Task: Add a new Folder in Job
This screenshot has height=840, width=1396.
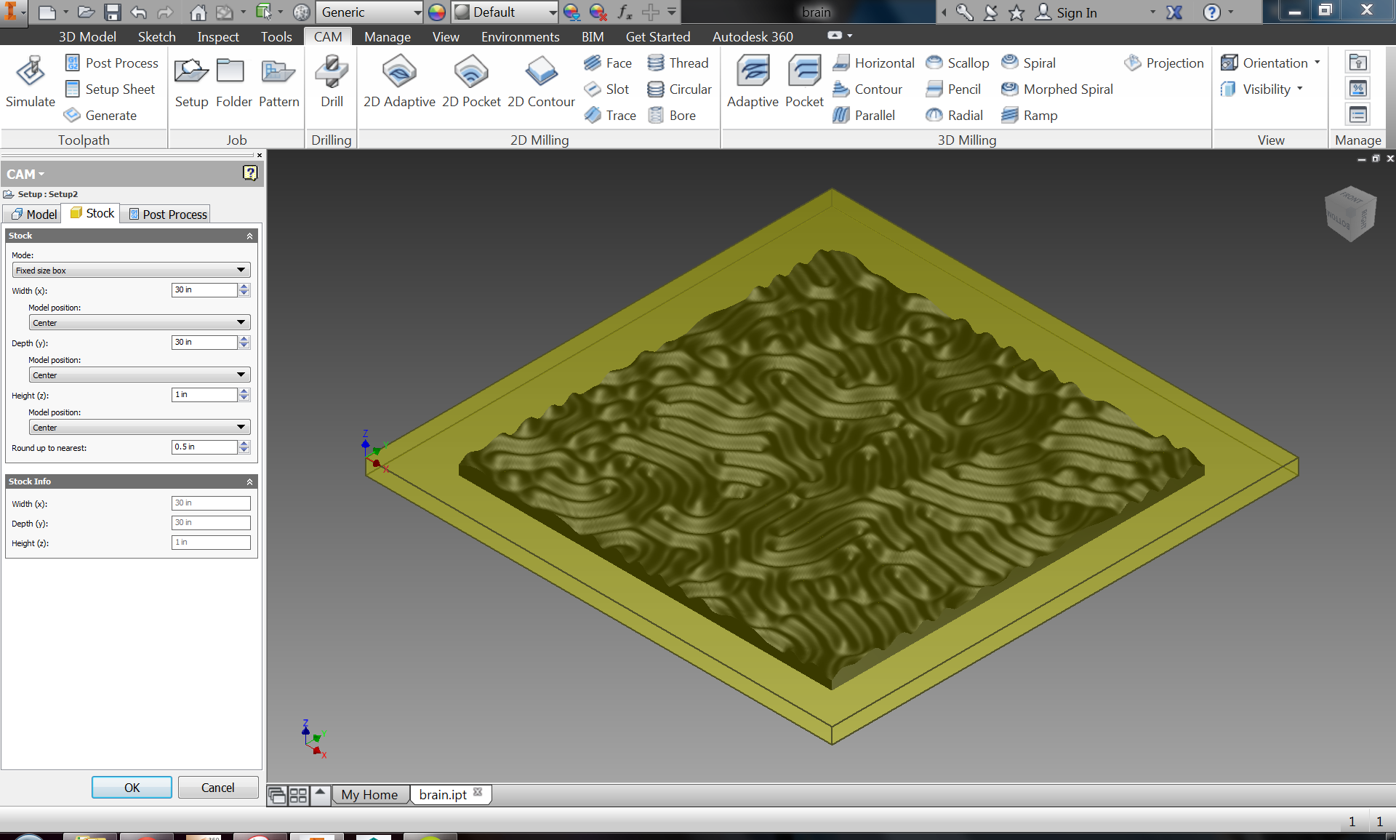Action: [x=233, y=82]
